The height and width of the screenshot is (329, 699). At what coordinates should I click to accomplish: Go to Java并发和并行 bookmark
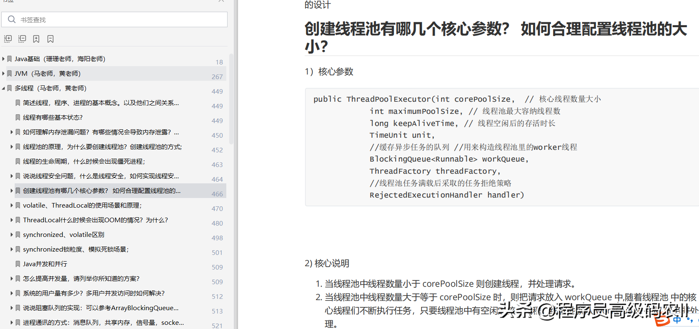click(x=45, y=264)
